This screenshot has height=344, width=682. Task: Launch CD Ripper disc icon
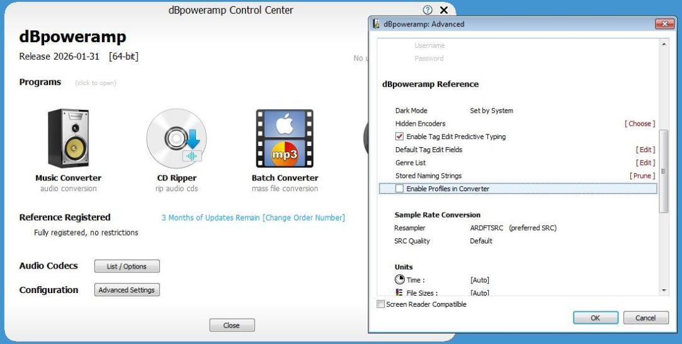[x=176, y=138]
